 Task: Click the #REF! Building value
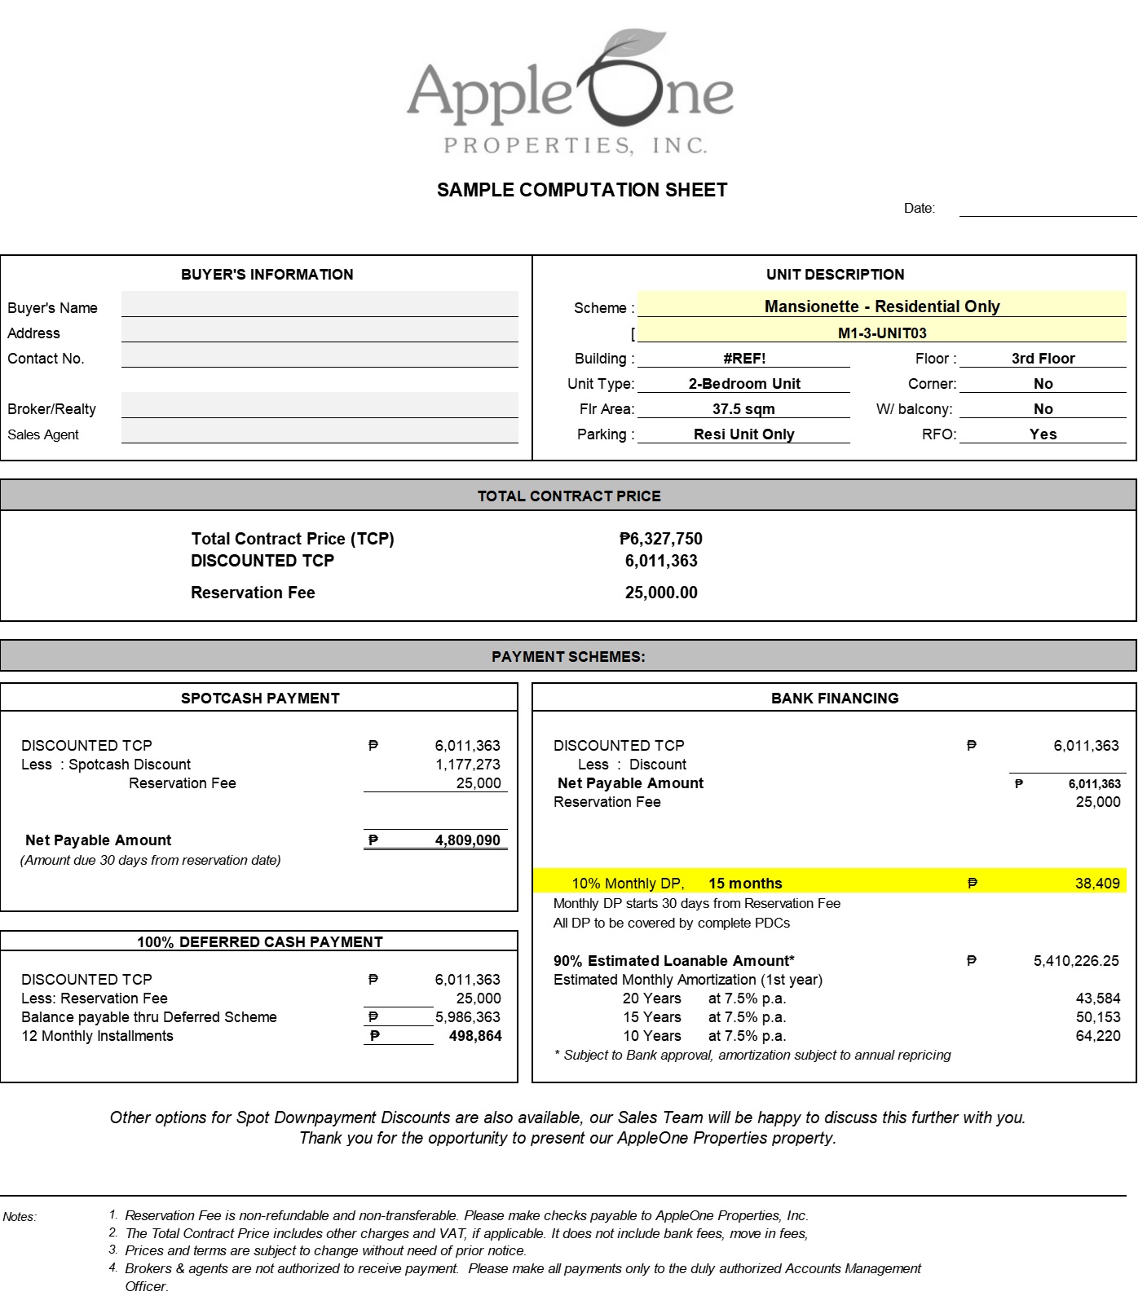(744, 359)
